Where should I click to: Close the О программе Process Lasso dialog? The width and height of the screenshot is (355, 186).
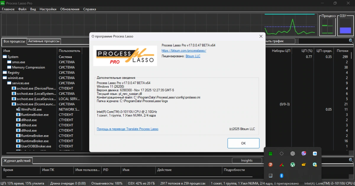[261, 36]
